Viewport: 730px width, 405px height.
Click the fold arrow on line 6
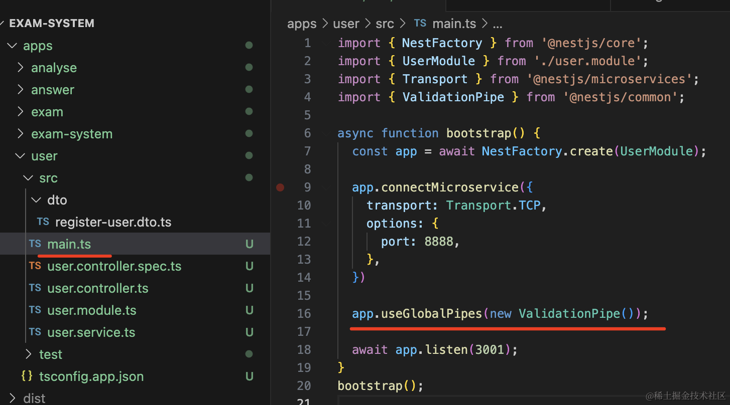pos(327,133)
